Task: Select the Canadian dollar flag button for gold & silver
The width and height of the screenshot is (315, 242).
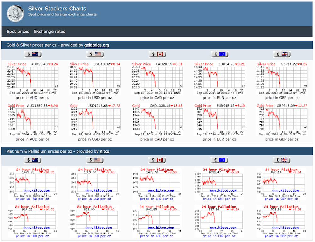Action: pos(157,54)
